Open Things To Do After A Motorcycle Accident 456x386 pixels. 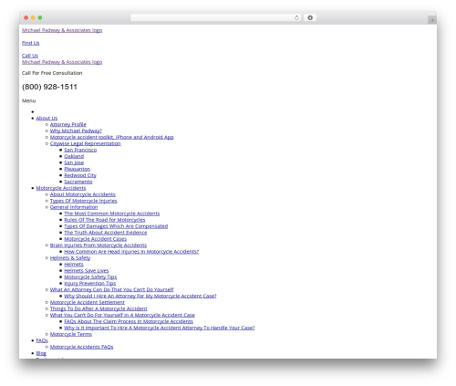[98, 309]
